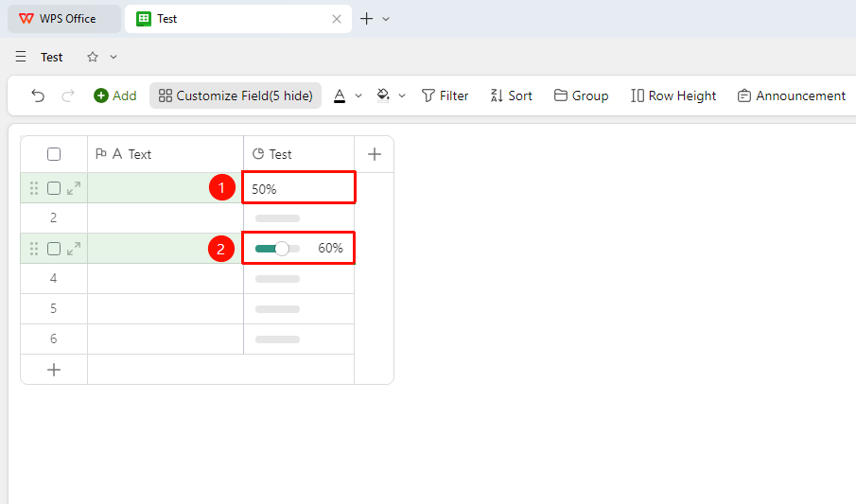Open the Group options
The height and width of the screenshot is (504, 856).
coord(582,96)
